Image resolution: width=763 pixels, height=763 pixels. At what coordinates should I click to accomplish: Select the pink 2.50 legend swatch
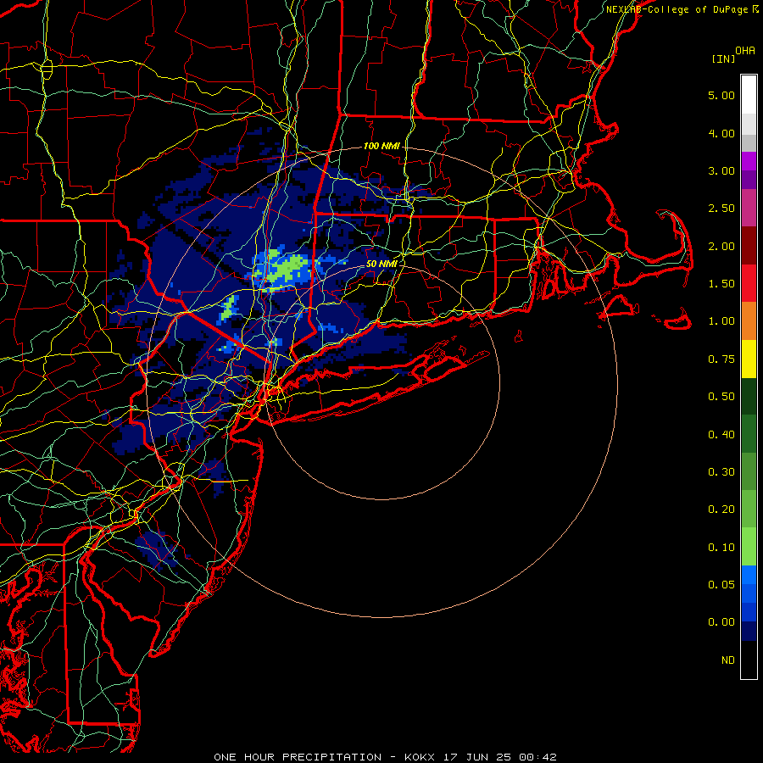tap(749, 208)
